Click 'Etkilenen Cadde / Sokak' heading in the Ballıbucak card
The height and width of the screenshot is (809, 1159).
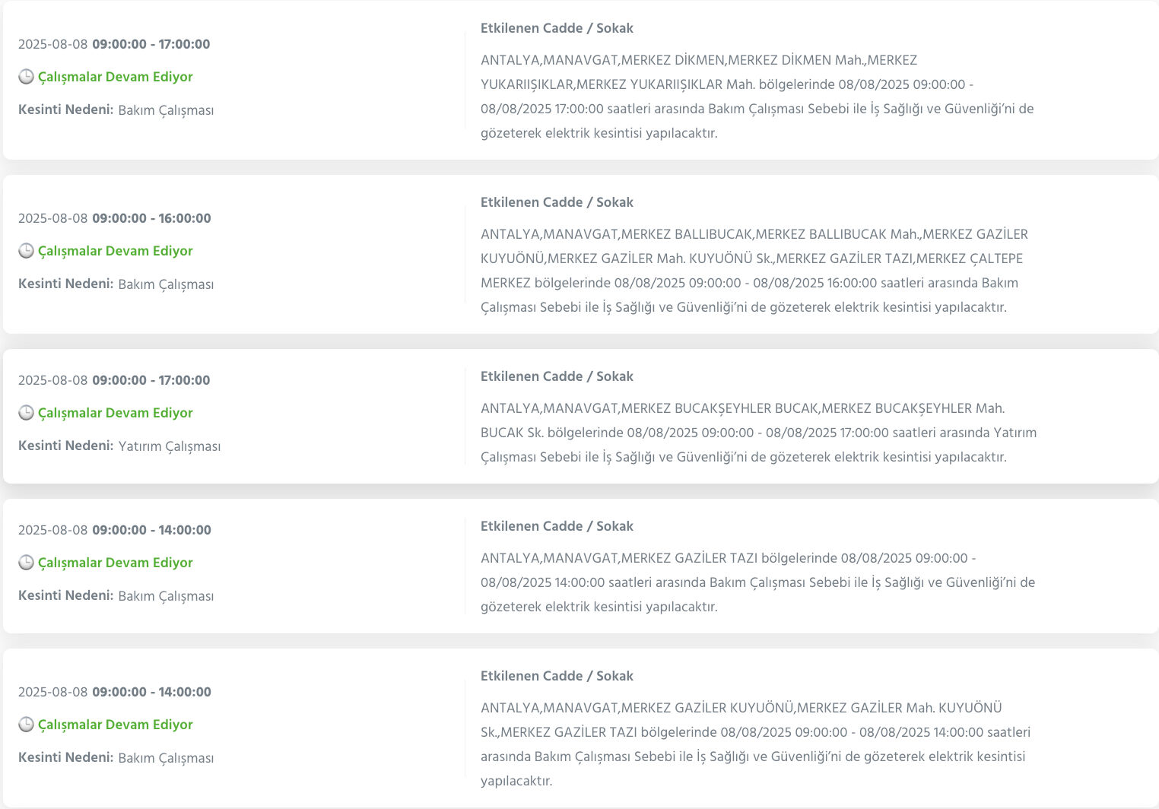coord(557,202)
